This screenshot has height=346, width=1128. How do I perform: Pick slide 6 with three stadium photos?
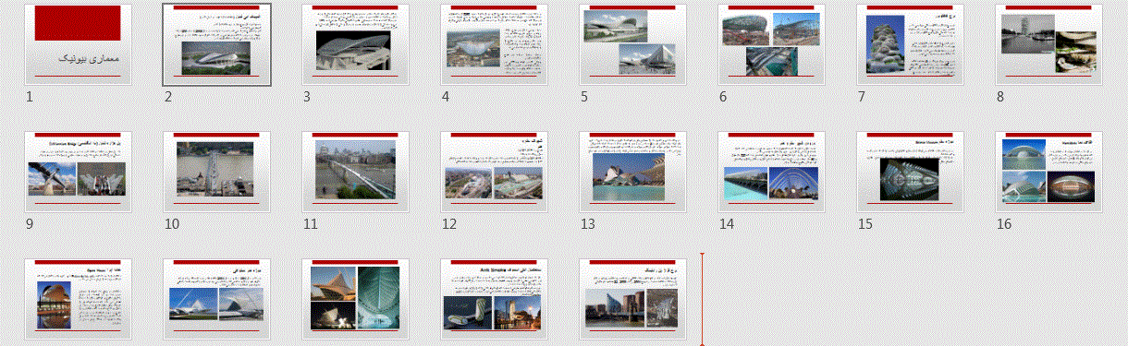click(x=772, y=44)
